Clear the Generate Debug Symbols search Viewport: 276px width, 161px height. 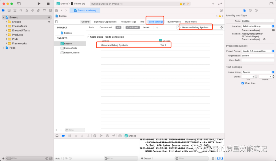point(222,27)
